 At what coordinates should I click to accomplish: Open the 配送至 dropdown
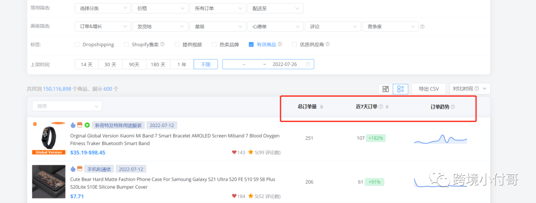coord(275,8)
